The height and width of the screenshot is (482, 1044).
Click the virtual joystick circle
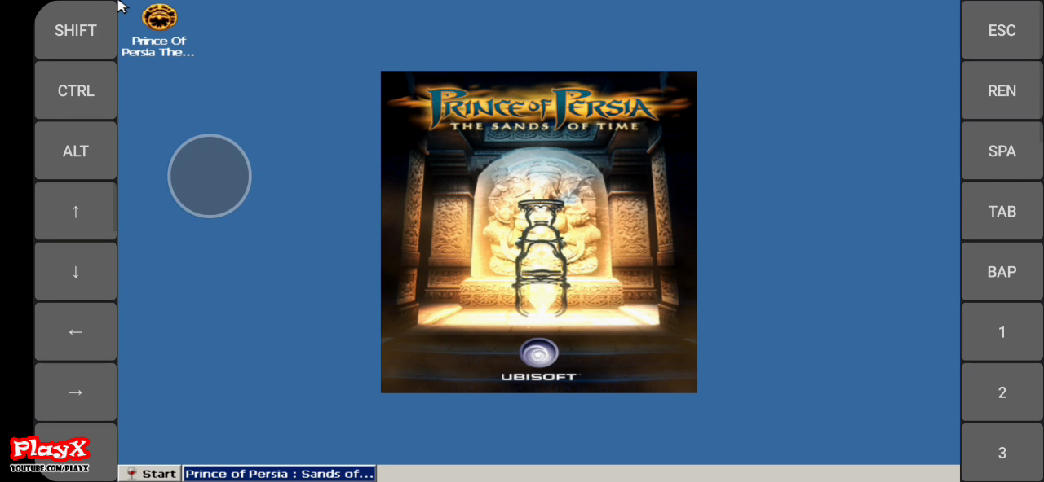210,176
